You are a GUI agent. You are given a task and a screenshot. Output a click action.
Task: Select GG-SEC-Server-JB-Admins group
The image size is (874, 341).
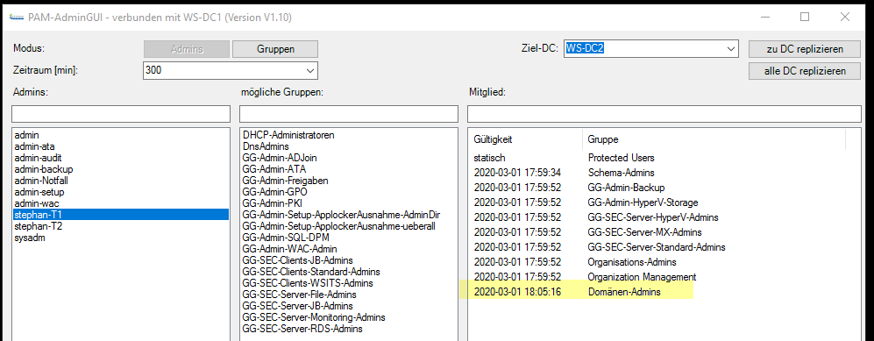click(x=349, y=306)
